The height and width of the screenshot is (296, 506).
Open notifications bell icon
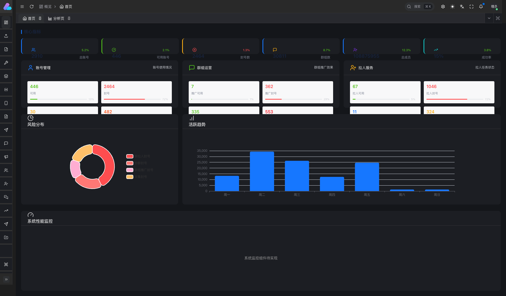[481, 7]
